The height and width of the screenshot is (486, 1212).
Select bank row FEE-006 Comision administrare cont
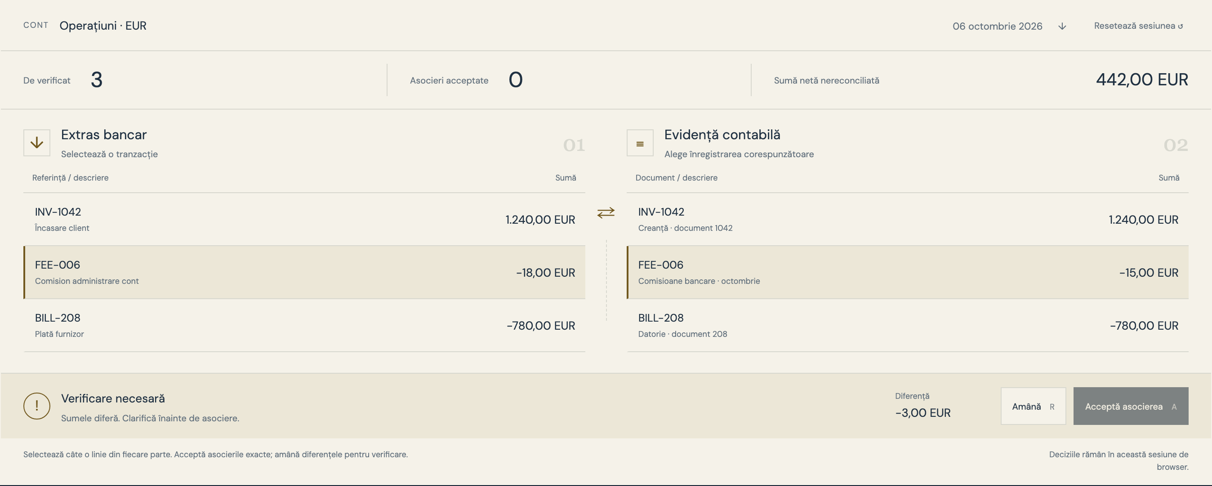[x=304, y=273]
